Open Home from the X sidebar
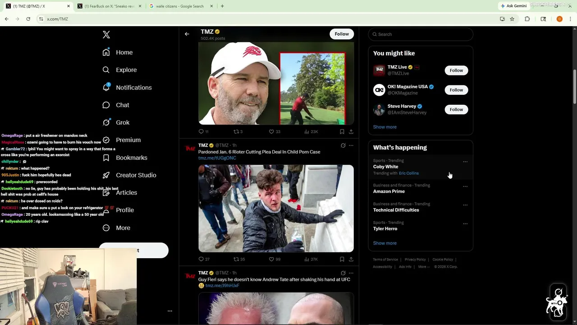The height and width of the screenshot is (325, 577). [x=118, y=52]
